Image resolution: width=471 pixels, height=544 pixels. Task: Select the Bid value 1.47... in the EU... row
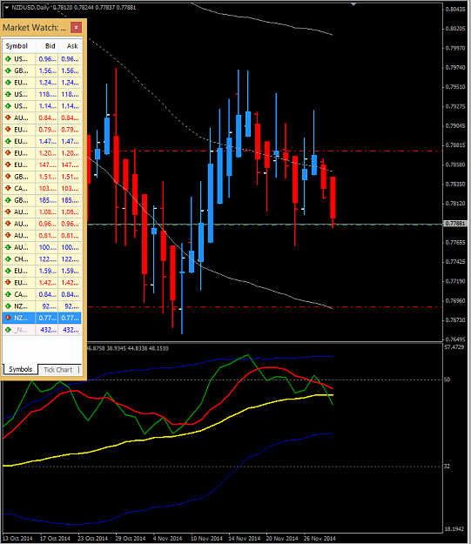pos(47,142)
